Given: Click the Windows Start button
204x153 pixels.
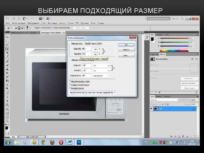Looking at the screenshot, I should (8, 143).
